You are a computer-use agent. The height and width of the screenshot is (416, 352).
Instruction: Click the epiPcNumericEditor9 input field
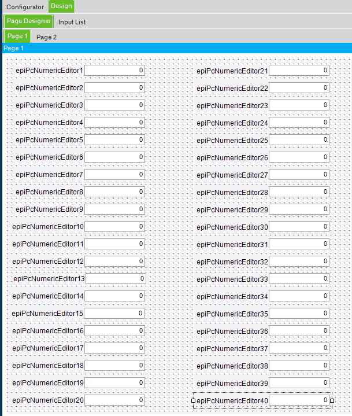click(115, 209)
